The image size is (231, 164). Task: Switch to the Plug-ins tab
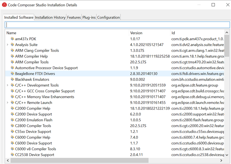(89, 17)
